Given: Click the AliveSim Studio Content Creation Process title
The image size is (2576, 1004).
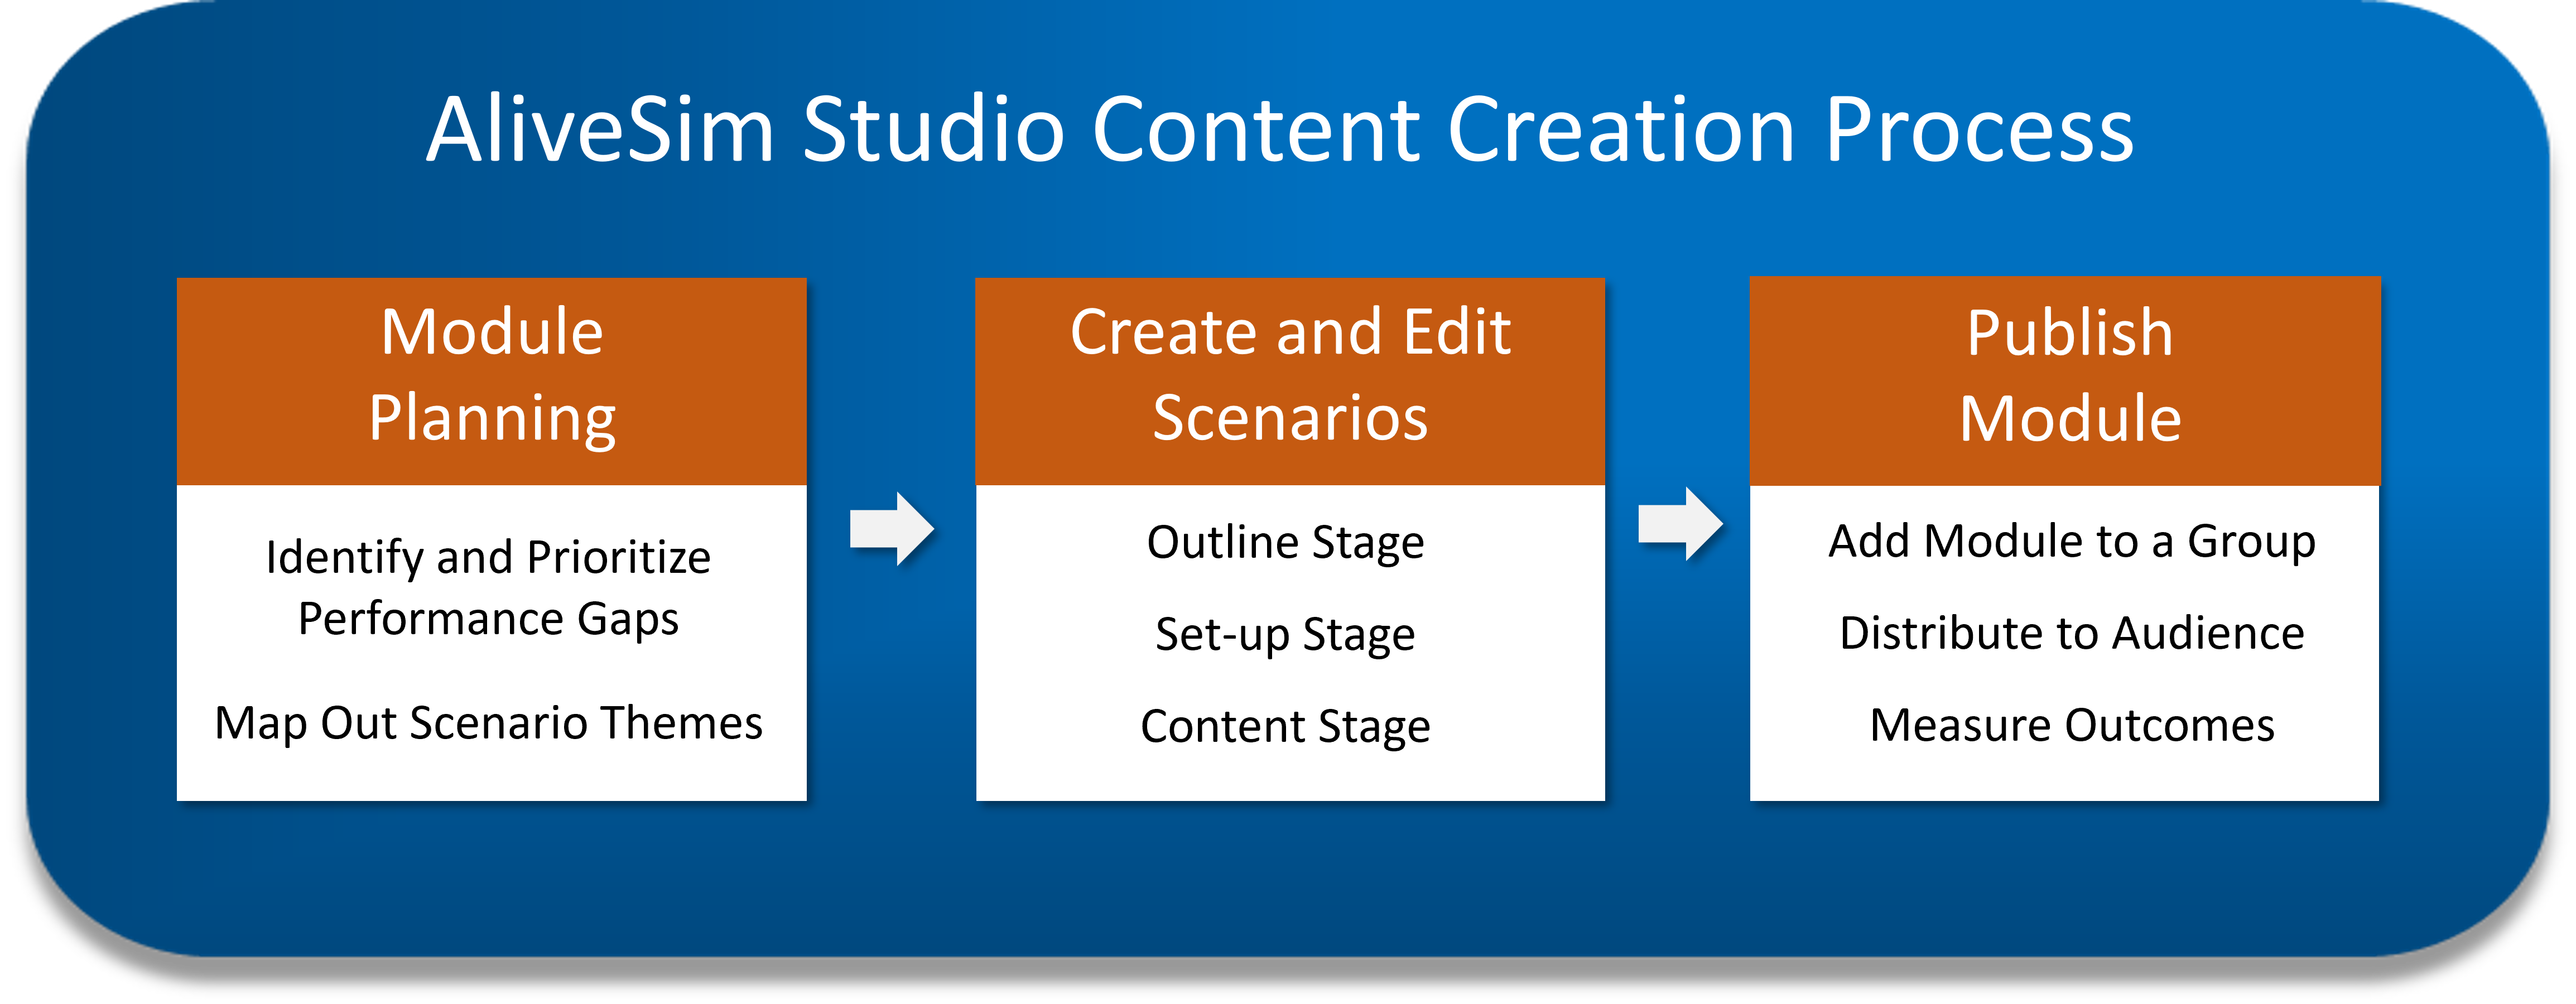Looking at the screenshot, I should click(1280, 130).
